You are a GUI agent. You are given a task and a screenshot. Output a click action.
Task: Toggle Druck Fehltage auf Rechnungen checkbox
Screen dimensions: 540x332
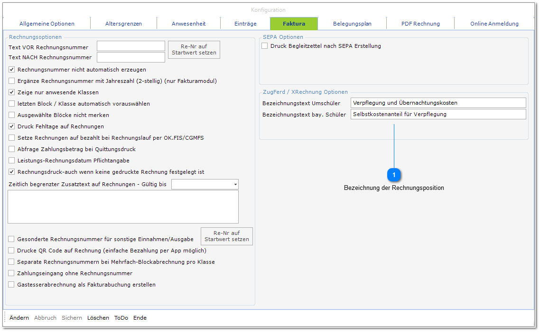[12, 126]
